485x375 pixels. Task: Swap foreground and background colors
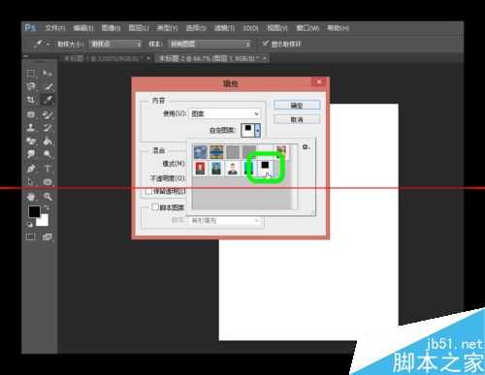tap(47, 207)
